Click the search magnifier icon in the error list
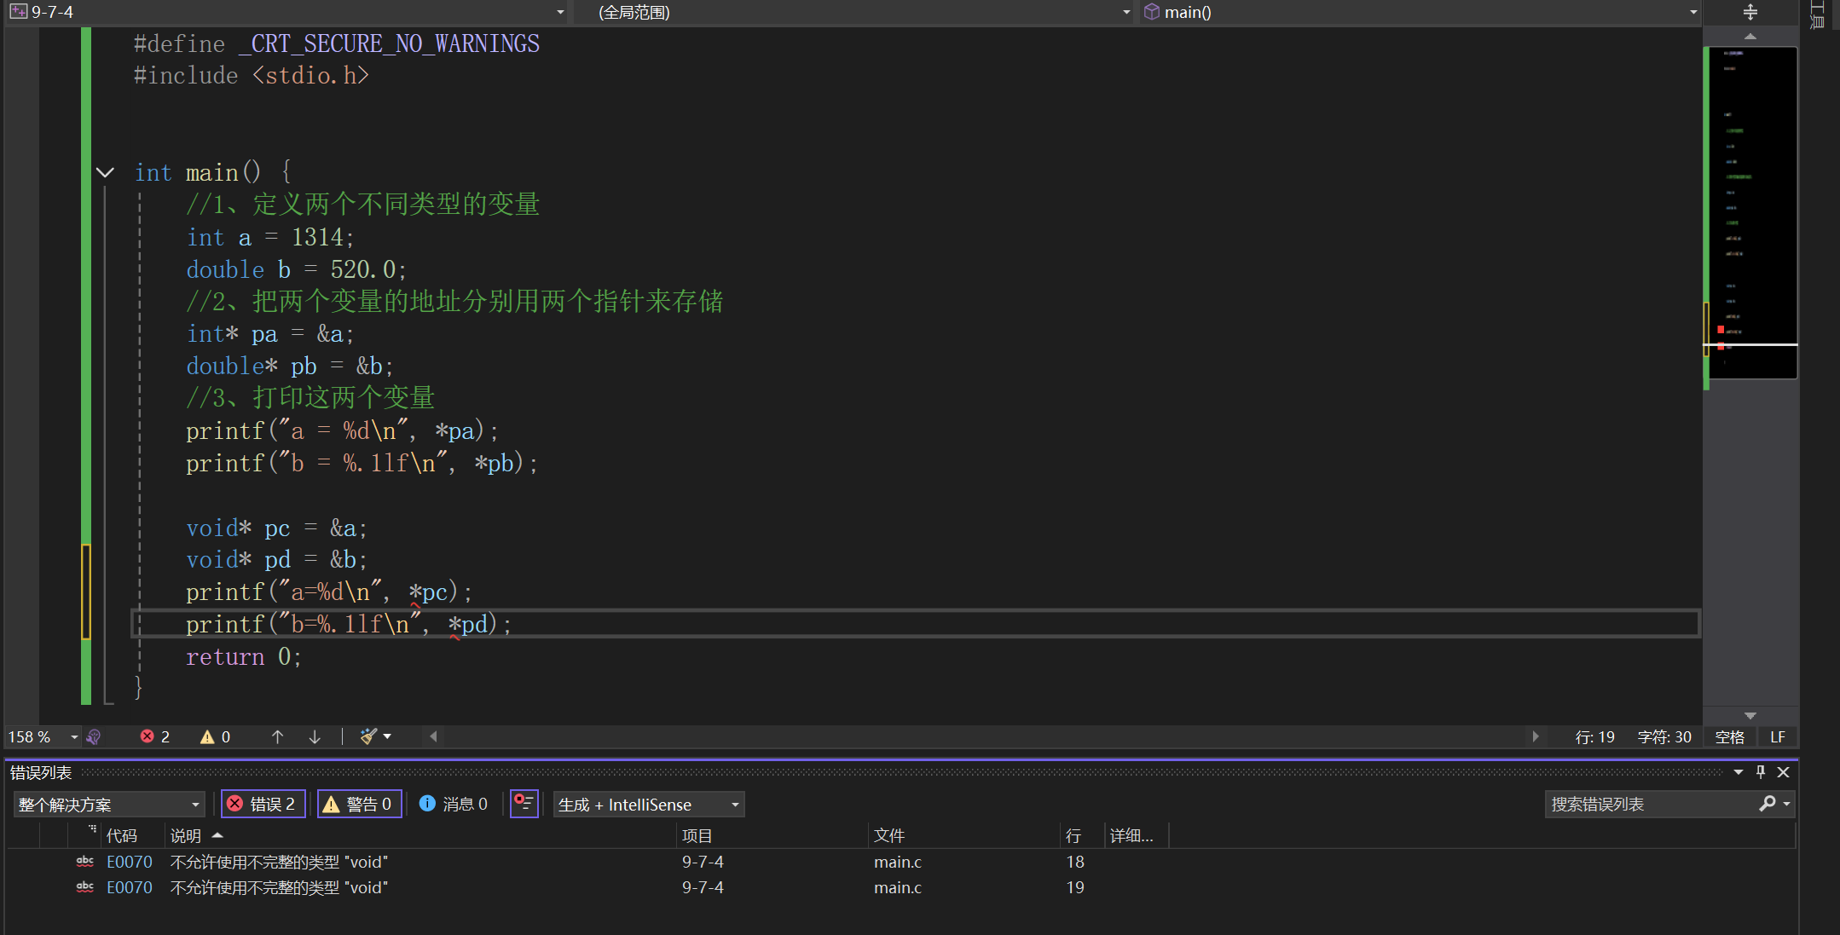The image size is (1840, 935). (1768, 804)
